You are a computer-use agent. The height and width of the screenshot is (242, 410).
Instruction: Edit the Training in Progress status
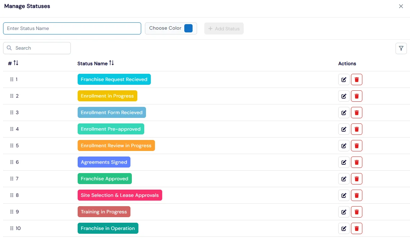344,212
